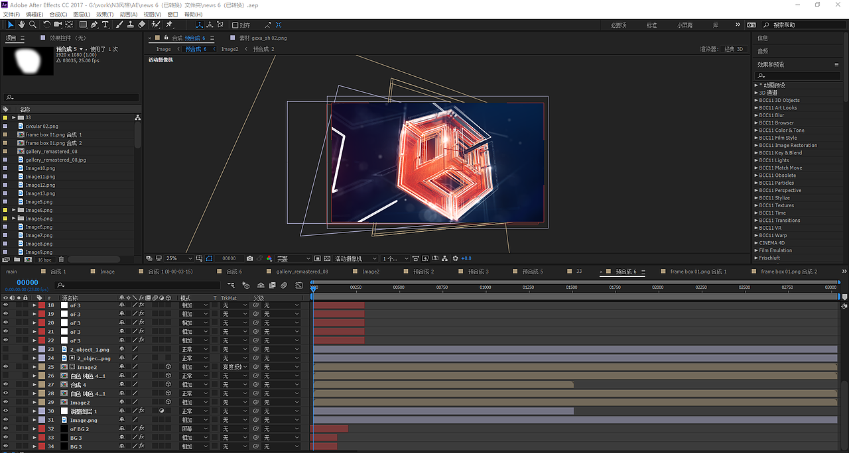Click layer 23 lavender label color swatch
The height and width of the screenshot is (453, 849).
pos(42,349)
